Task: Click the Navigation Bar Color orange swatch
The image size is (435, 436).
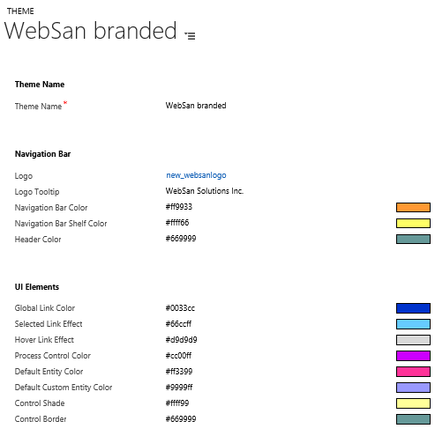Action: [413, 207]
